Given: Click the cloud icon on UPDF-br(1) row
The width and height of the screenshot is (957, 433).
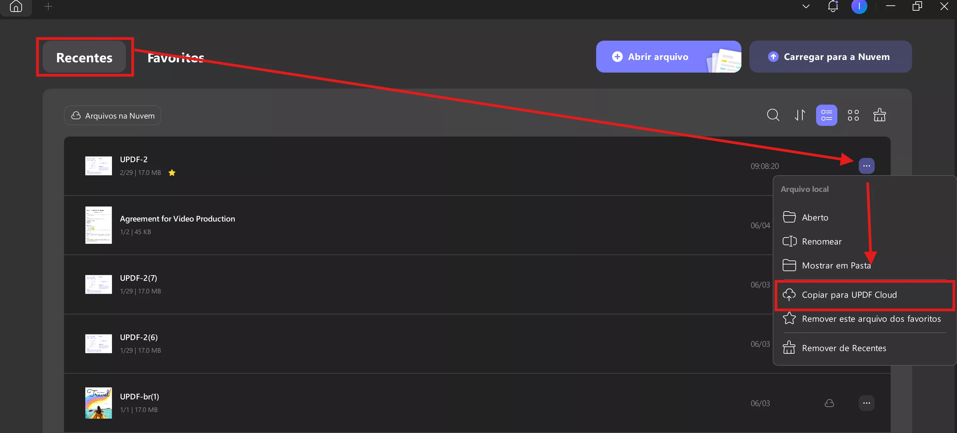Looking at the screenshot, I should [829, 403].
